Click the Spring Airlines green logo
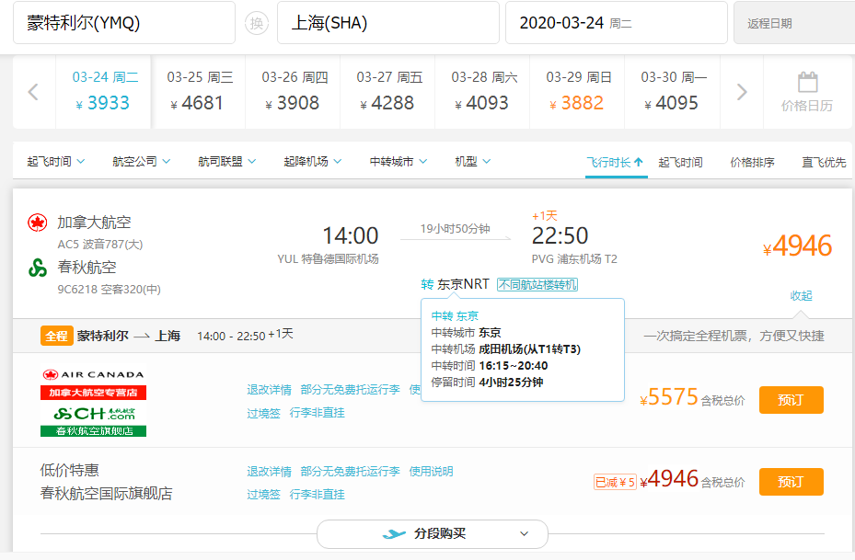Screen dimensions: 855x560 38,268
